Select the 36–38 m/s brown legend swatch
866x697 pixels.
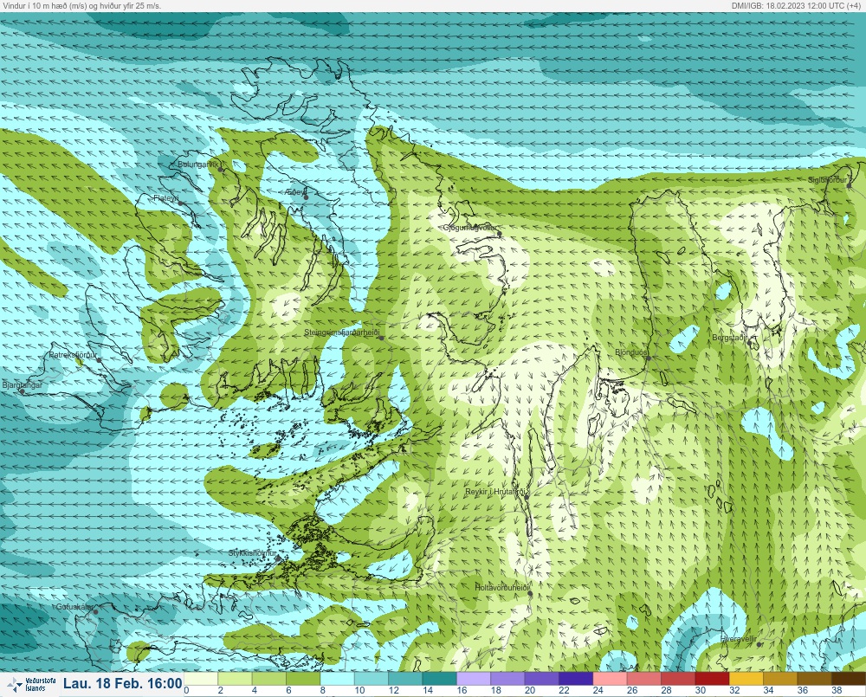pos(815,678)
